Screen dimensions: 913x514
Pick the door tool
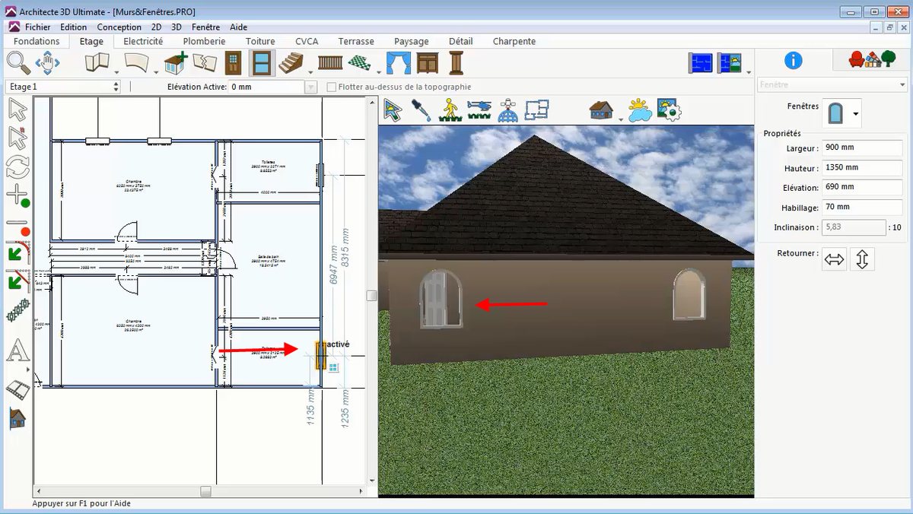234,63
